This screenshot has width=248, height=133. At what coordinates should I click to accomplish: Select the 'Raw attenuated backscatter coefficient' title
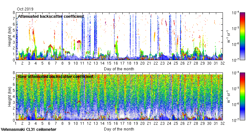point(56,77)
